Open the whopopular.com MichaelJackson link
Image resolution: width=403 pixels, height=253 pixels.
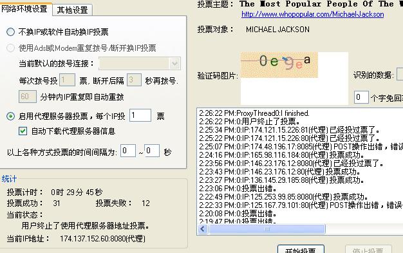312,14
